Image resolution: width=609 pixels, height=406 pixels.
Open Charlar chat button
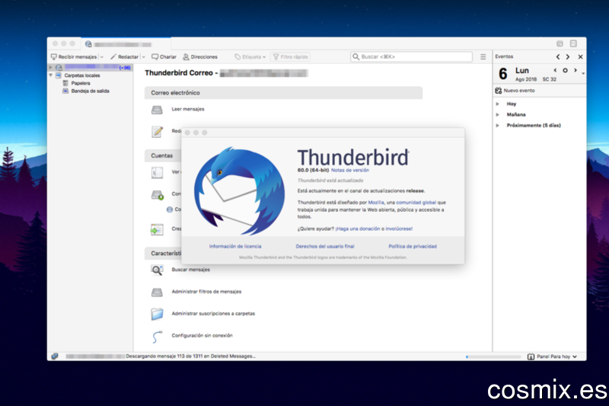[x=164, y=56]
